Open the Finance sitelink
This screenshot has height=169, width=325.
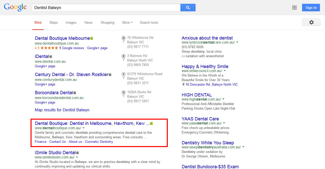[41, 142]
